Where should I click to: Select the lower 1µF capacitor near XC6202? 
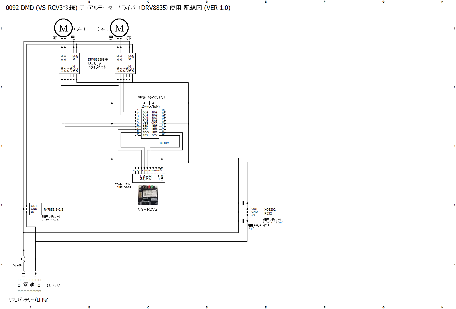click(x=243, y=221)
